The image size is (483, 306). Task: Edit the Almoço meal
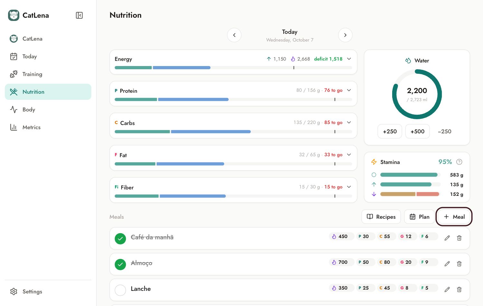[447, 264]
